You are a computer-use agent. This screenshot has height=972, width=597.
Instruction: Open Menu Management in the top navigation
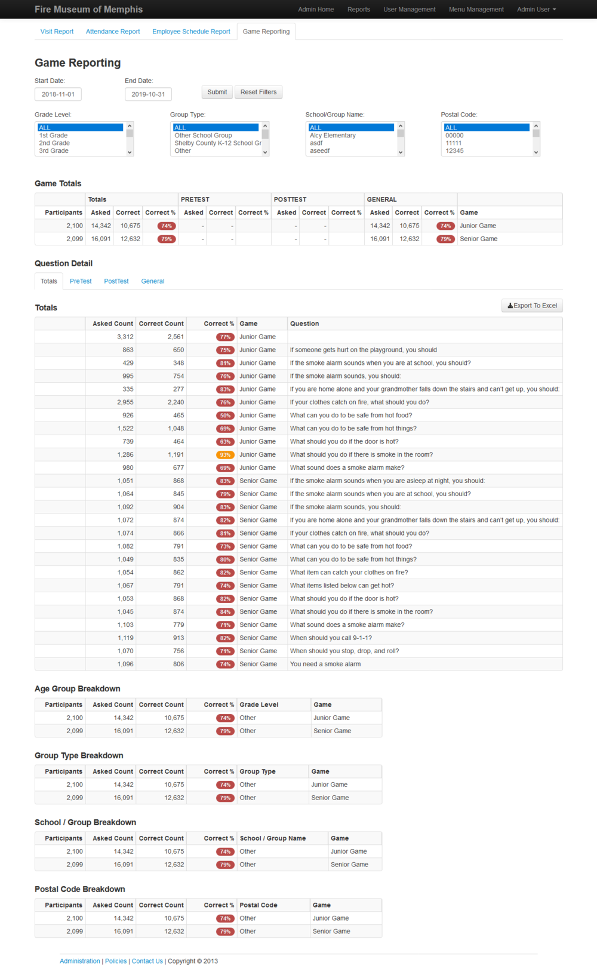(x=476, y=10)
